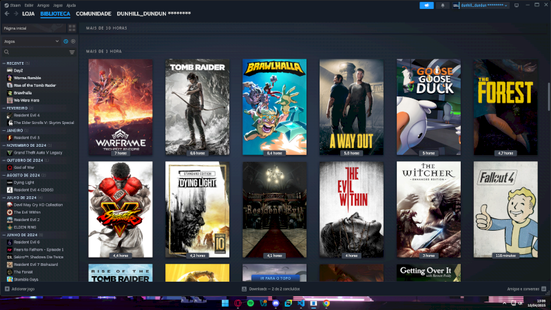Collapse the RECENTE category
The image size is (551, 310).
[4, 63]
